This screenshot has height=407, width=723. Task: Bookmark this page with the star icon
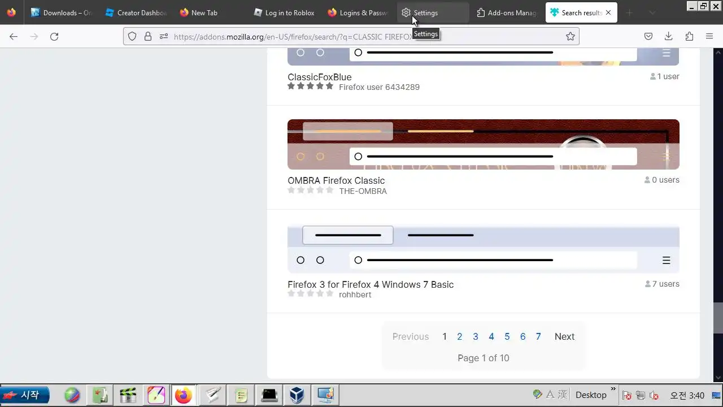570,36
